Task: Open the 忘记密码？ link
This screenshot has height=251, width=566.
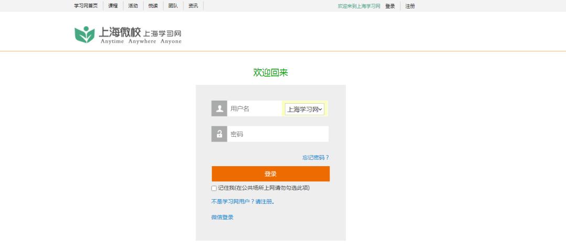Action: [x=315, y=157]
